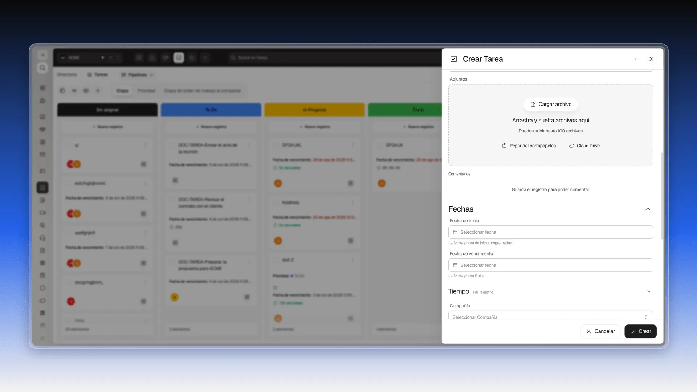Expand the Tiempo section chevron
Viewport: 697px width, 392px height.
649,291
